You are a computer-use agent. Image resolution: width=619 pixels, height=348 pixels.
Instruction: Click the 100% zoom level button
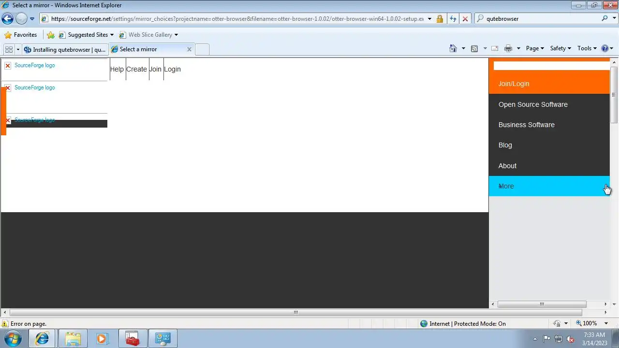[587, 323]
